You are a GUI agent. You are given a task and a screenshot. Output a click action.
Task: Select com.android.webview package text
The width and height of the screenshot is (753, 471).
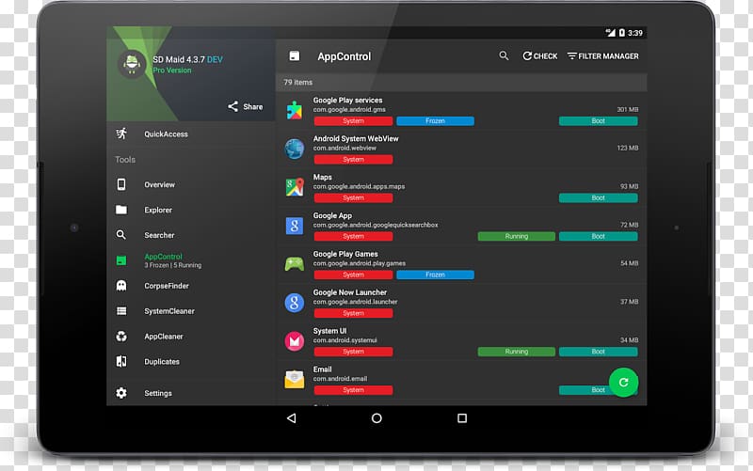[x=344, y=148]
